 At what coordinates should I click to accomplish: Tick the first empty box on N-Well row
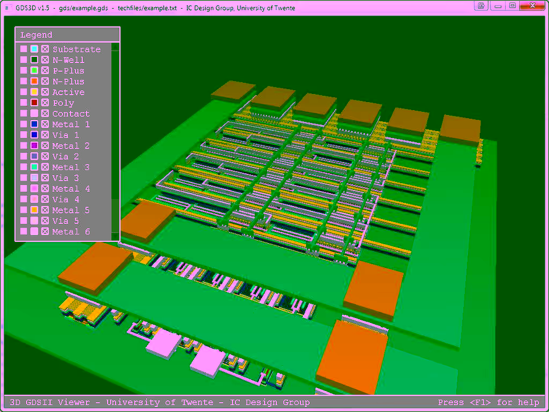(x=23, y=60)
